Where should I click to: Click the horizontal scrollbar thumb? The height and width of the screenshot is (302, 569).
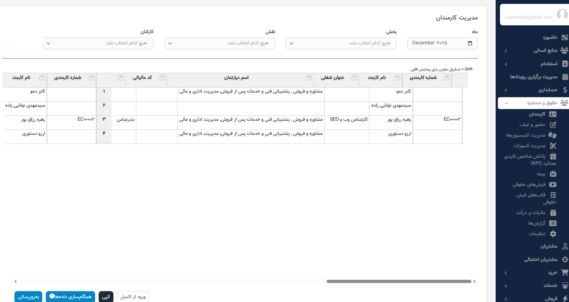399,281
